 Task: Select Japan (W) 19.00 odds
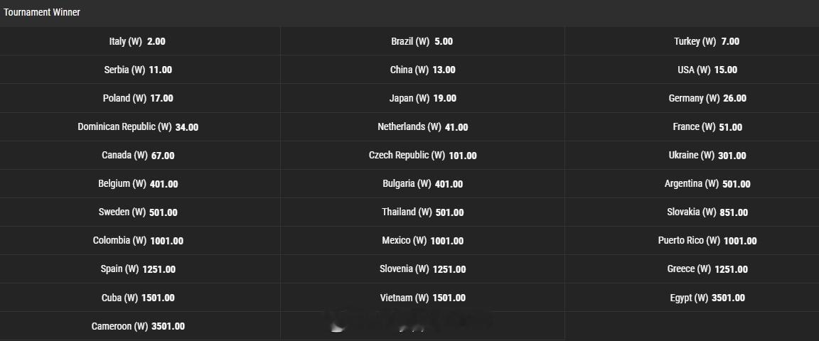coord(422,98)
